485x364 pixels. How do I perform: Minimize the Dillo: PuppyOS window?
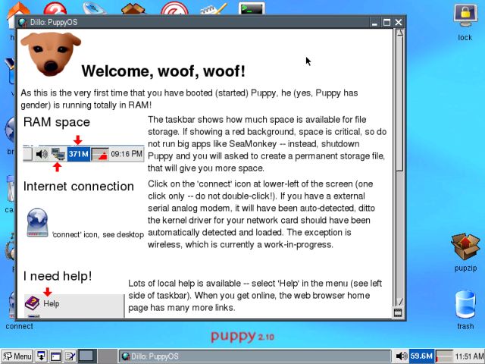[x=374, y=23]
